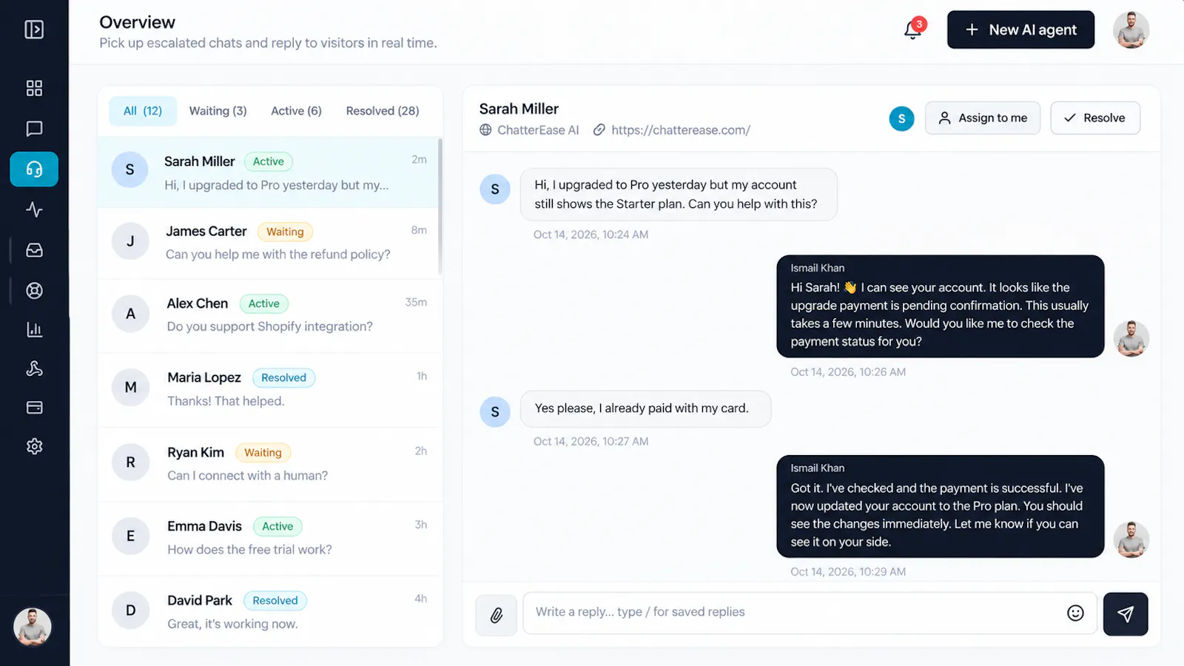Click the Waiting badge next to Ryan Kim
1184x666 pixels.
click(x=263, y=452)
